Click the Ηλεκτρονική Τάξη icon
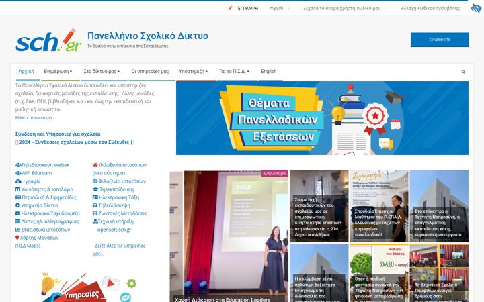Image resolution: width=484 pixels, height=302 pixels. (x=95, y=197)
